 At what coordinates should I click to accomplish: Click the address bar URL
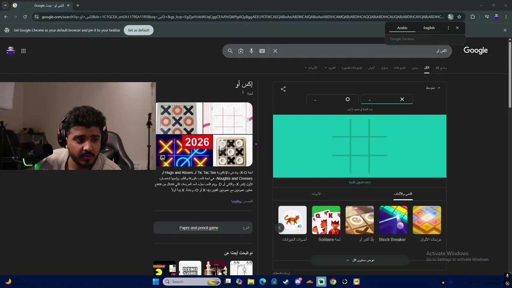click(x=242, y=17)
